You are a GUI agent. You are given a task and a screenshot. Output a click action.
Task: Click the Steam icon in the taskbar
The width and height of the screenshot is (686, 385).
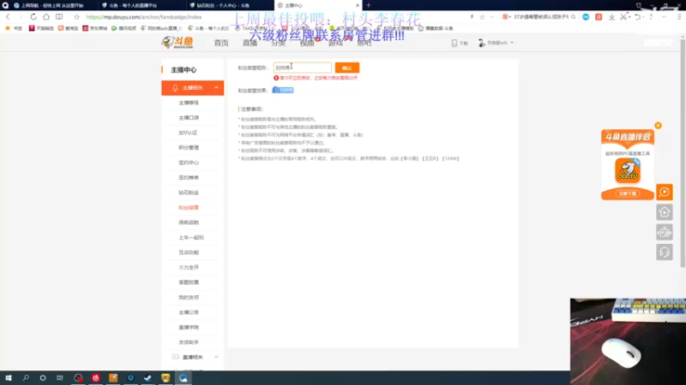click(147, 377)
